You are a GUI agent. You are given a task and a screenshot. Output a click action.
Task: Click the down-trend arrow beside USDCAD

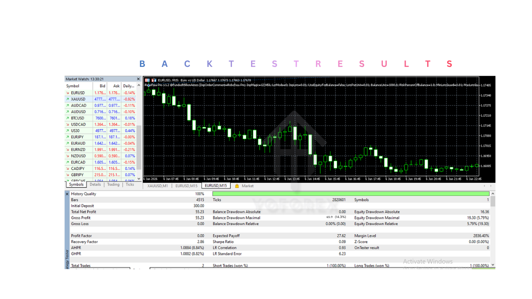click(68, 124)
